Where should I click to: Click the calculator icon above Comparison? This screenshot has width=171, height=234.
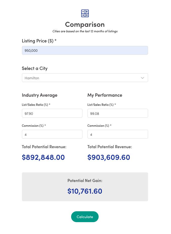[x=85, y=13]
